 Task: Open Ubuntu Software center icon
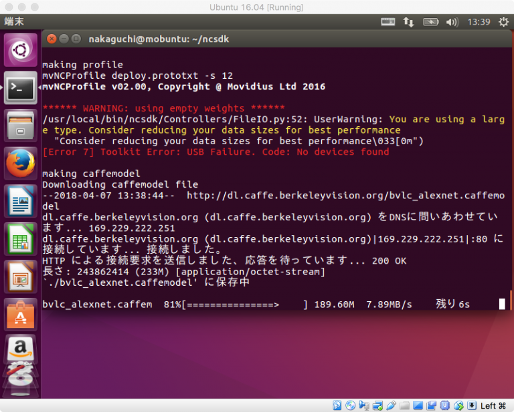click(20, 315)
